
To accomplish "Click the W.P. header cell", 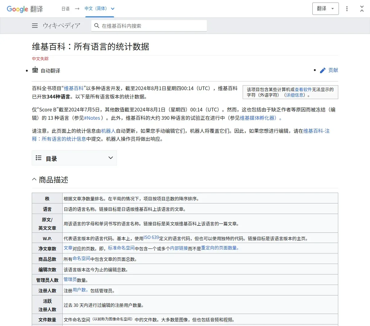I will (x=47, y=238).
